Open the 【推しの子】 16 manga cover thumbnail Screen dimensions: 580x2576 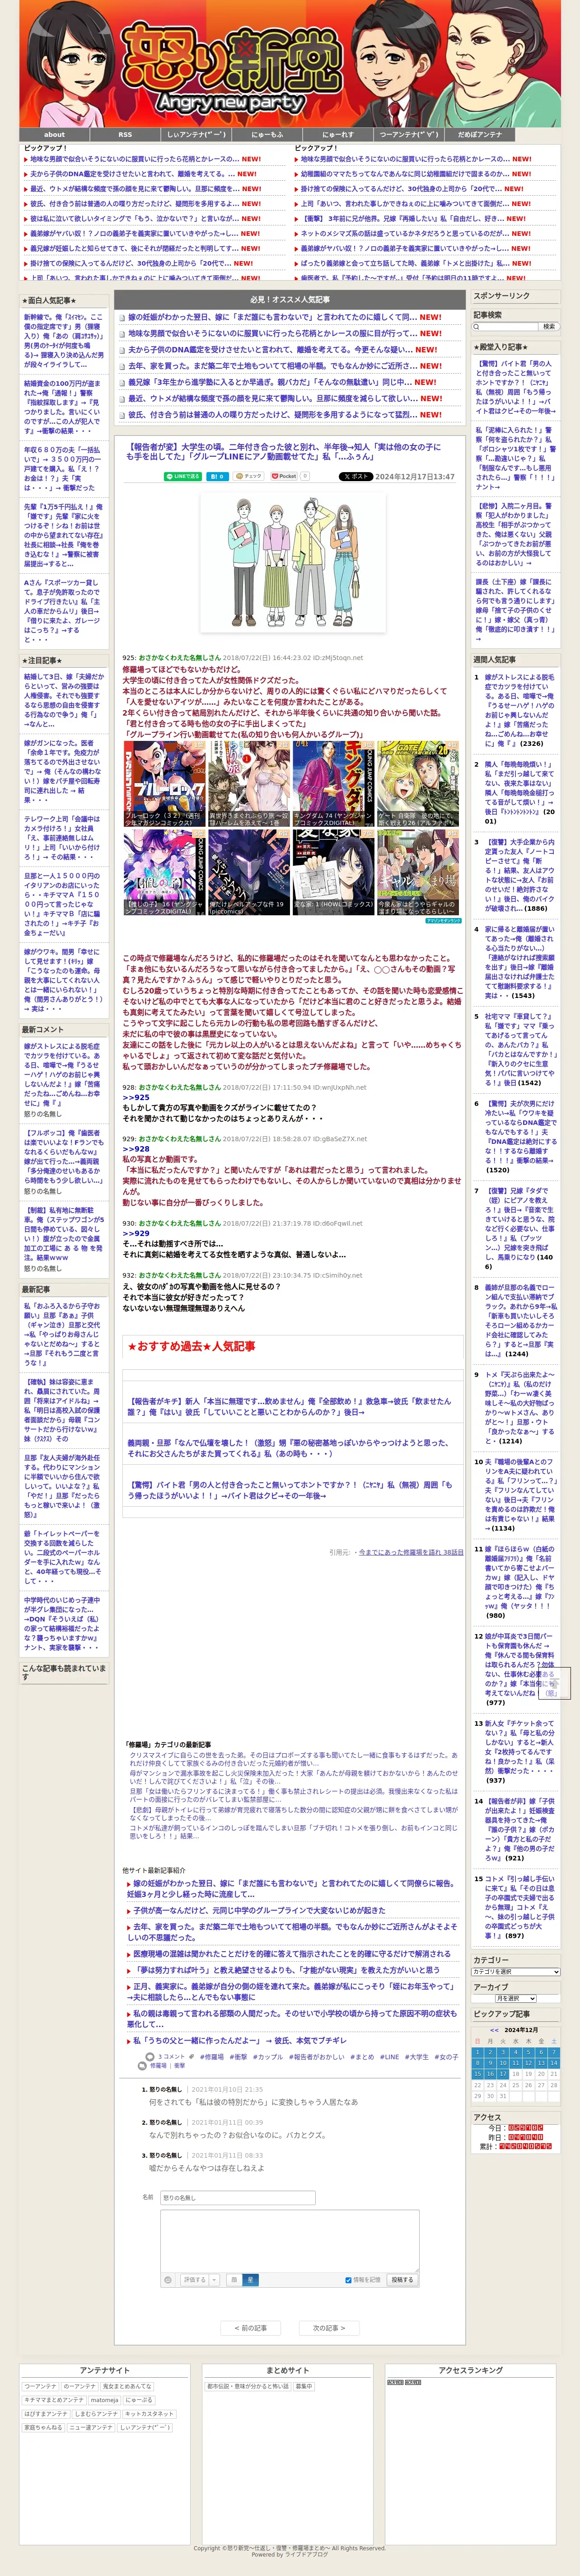pos(164,872)
